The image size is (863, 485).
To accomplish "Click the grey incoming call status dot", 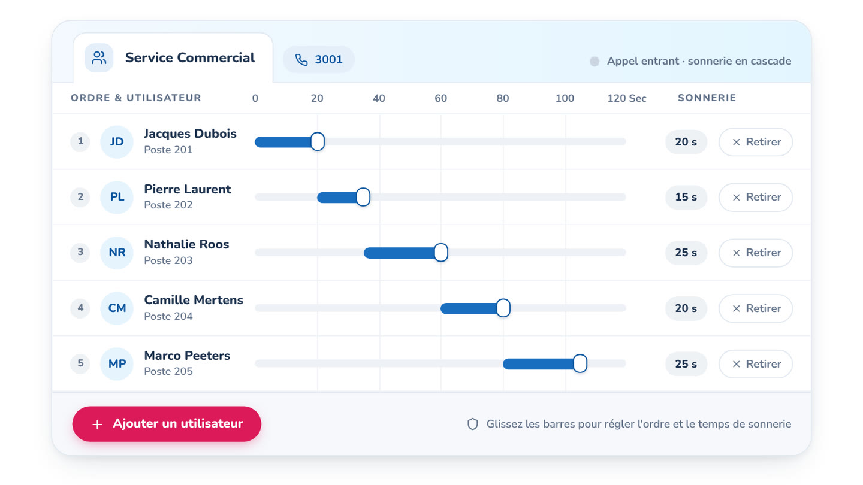I will click(x=595, y=61).
